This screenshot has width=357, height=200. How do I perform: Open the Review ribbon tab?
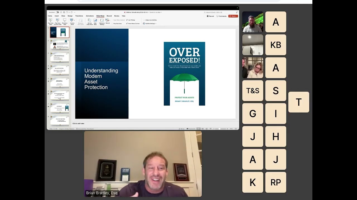pyautogui.click(x=117, y=16)
